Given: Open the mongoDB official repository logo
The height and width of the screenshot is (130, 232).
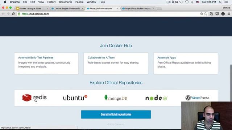Looking at the screenshot, I should (116, 98).
